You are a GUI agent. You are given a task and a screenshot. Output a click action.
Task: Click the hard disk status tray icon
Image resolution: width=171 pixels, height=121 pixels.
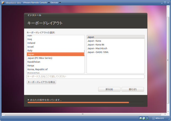click(141, 118)
